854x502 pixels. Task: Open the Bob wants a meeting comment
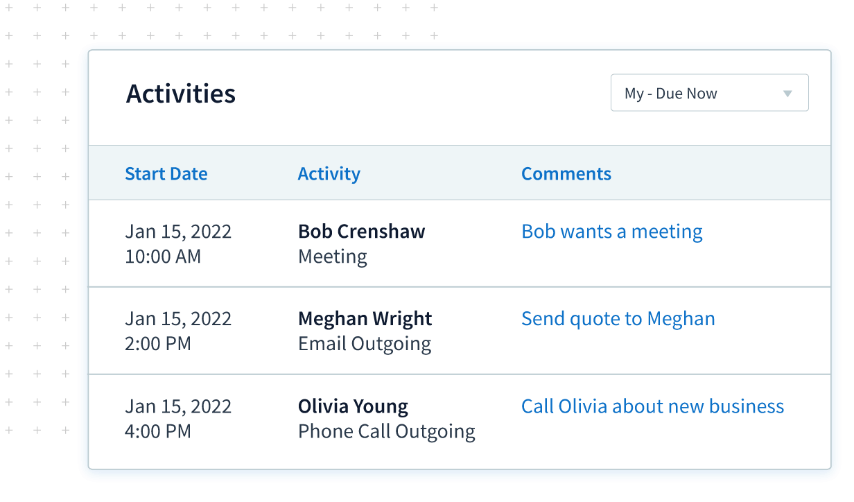[x=612, y=232]
